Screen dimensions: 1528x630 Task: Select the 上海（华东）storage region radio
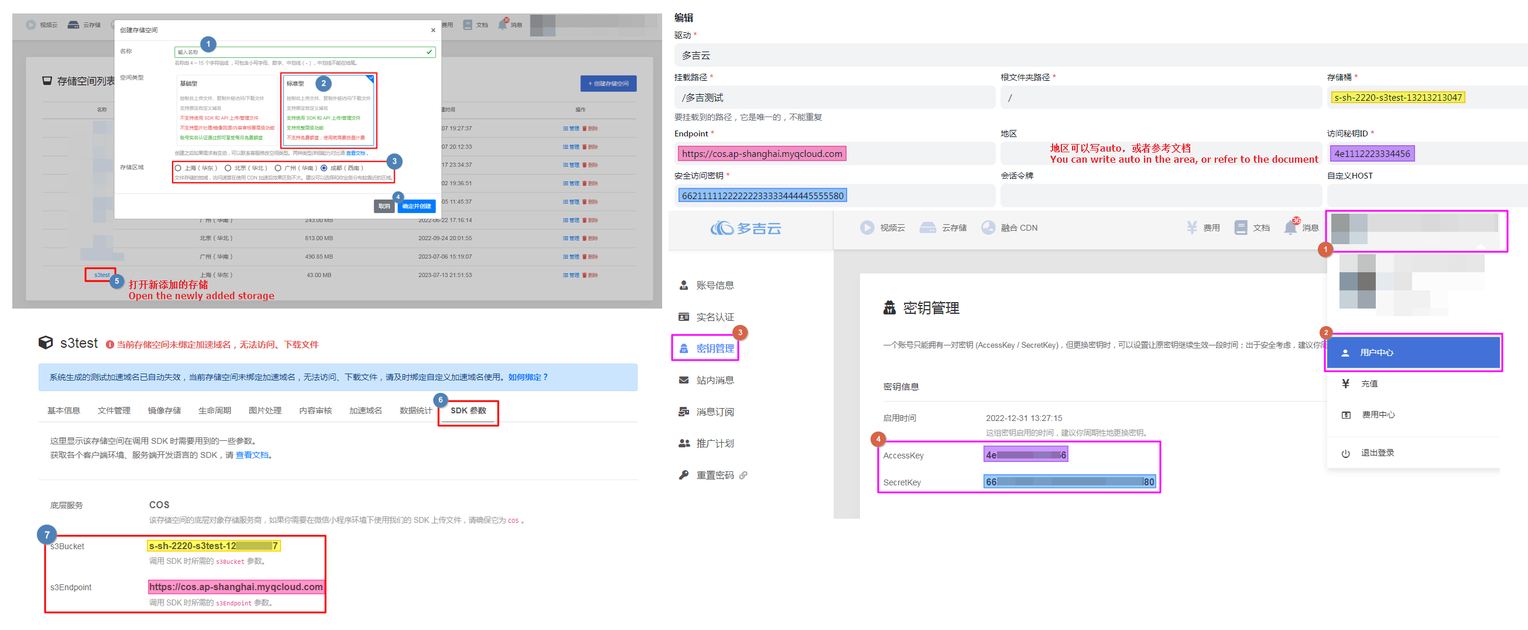point(178,168)
